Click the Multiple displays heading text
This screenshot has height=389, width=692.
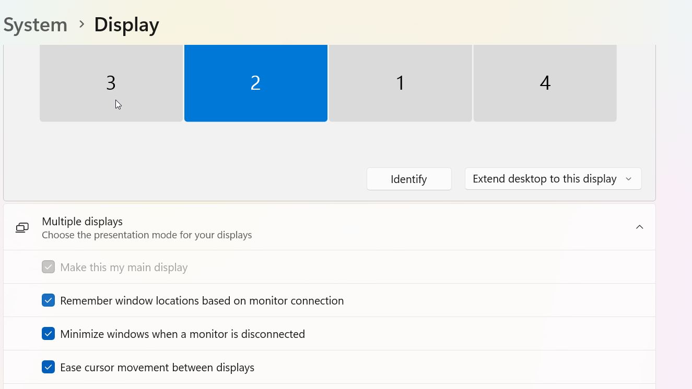click(82, 221)
